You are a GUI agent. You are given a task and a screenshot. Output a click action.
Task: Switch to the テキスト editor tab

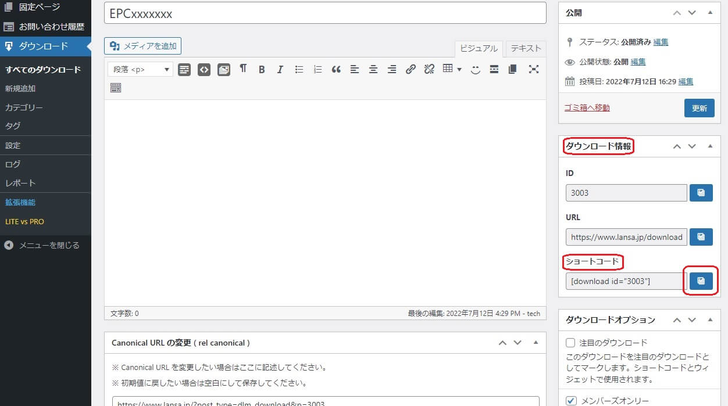526,49
